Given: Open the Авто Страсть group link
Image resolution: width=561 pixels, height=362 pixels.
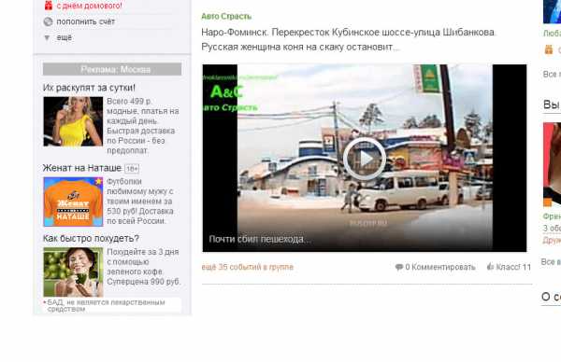Looking at the screenshot, I should point(226,17).
